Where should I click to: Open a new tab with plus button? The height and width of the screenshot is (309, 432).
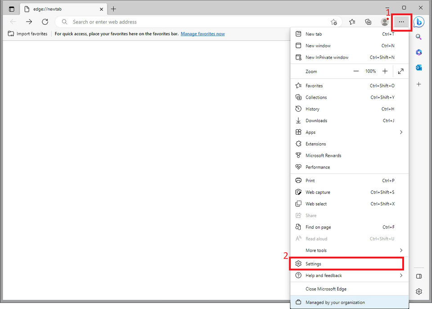click(113, 9)
